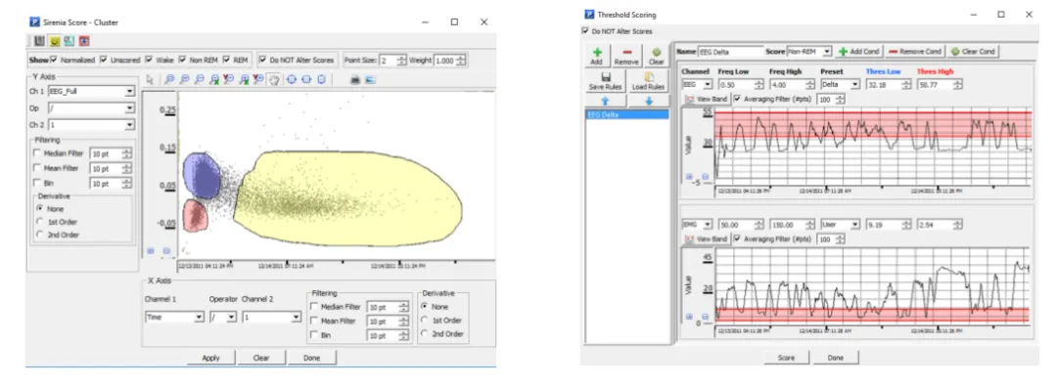Click the red cluster region in the plot
This screenshot has width=1057, height=385.
[x=195, y=215]
